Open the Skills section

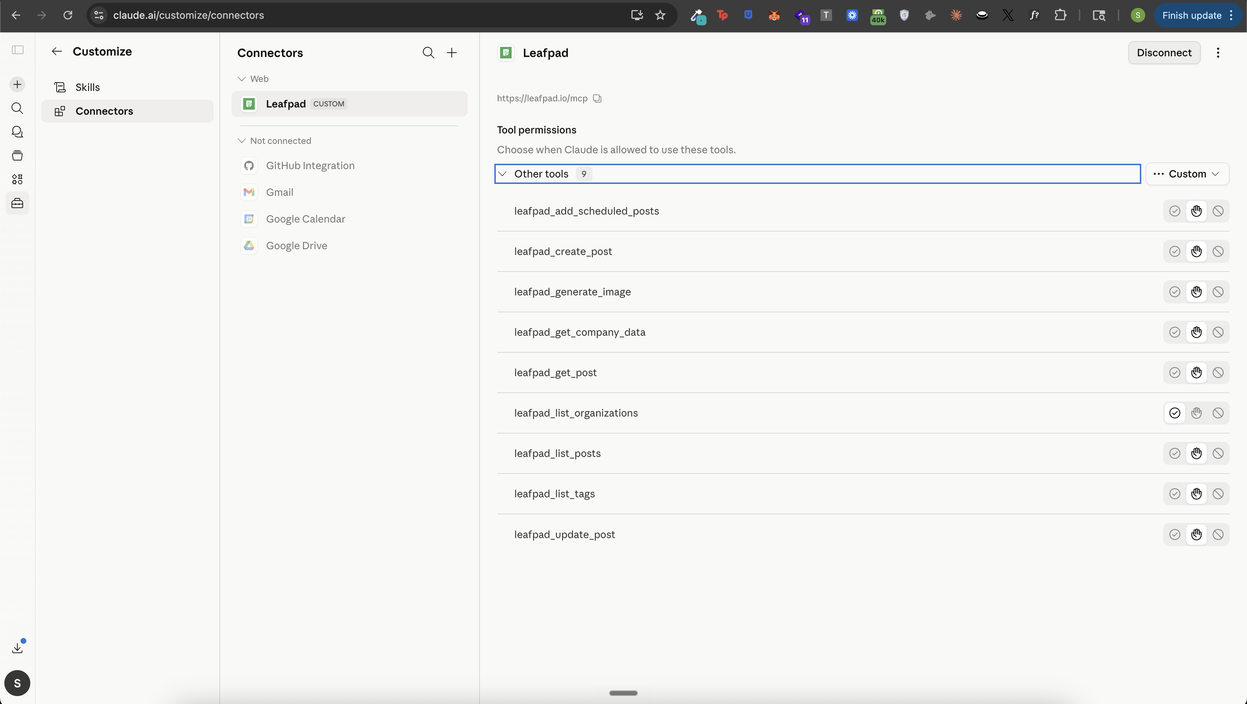(x=127, y=87)
